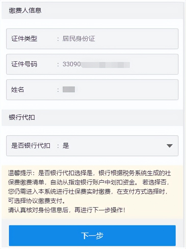Select the 证件号码 field
Image resolution: width=186 pixels, height=249 pixels.
coord(93,64)
